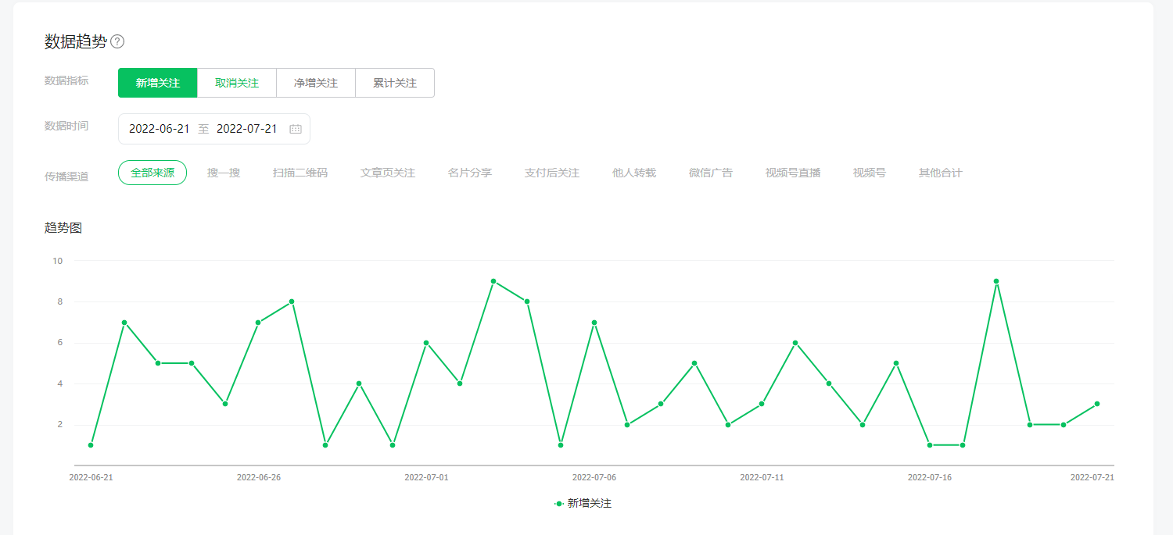Select the 新增关注 metric tab

click(158, 83)
